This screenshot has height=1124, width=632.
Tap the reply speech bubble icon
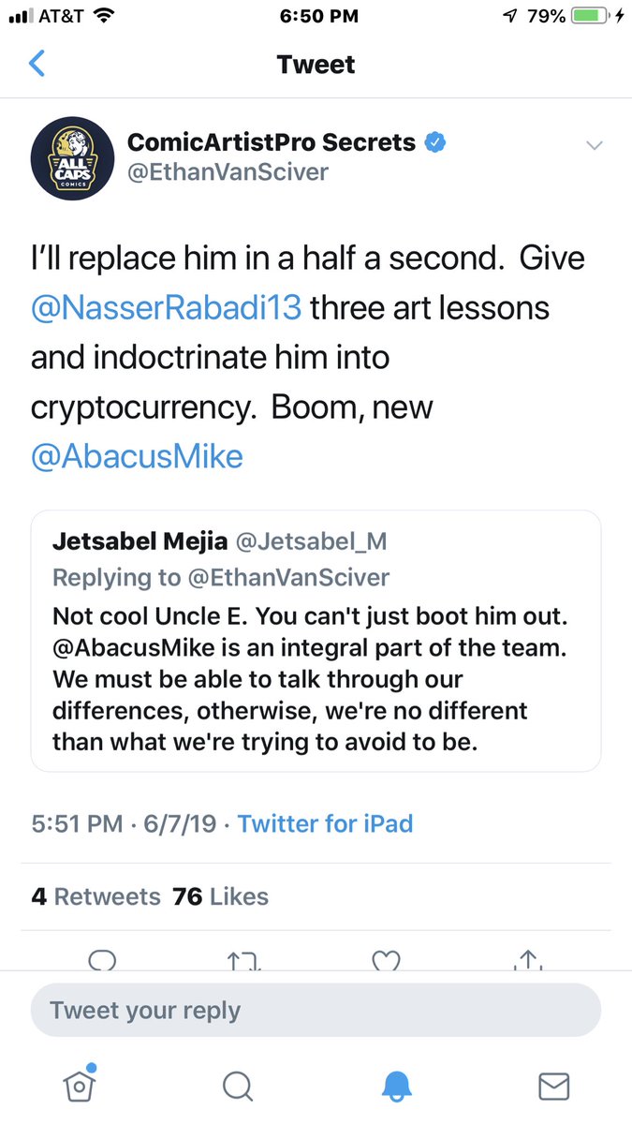[x=101, y=961]
